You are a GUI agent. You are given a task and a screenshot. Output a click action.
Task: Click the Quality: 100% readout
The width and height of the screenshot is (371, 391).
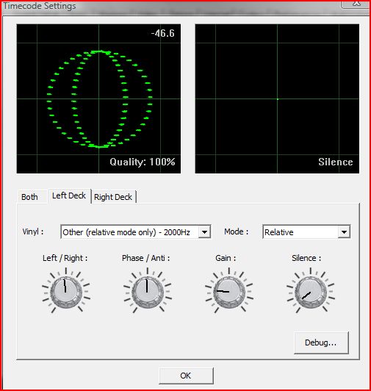pos(143,162)
